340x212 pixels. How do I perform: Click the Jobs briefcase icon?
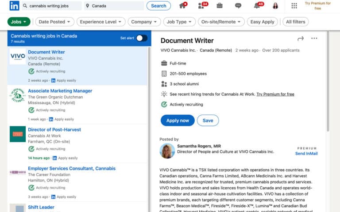click(x=220, y=6)
